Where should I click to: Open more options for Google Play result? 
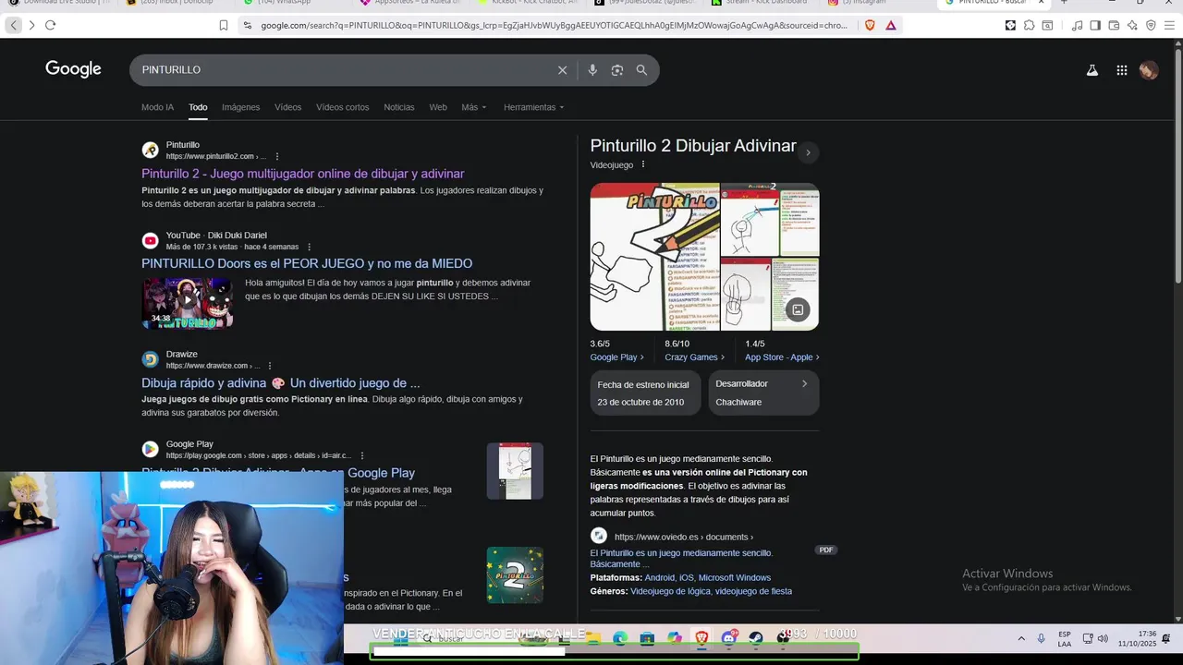pyautogui.click(x=362, y=455)
